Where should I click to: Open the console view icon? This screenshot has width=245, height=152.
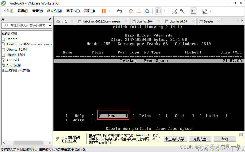(194, 11)
